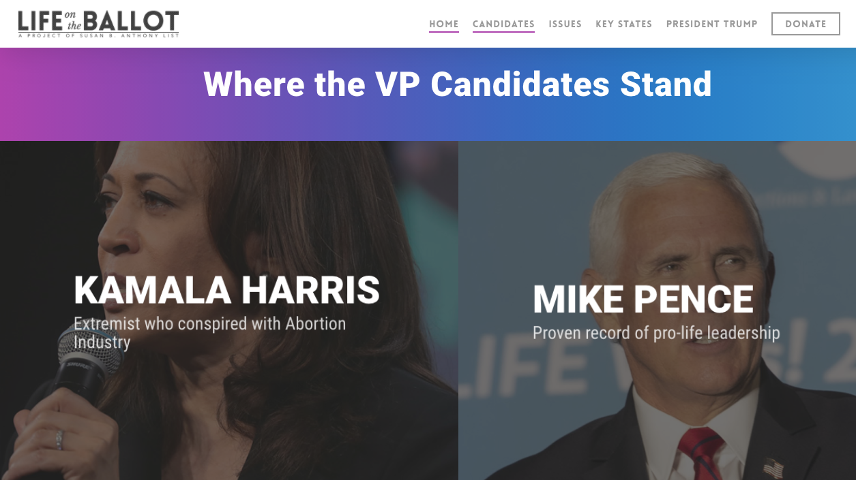This screenshot has width=856, height=480.
Task: Navigate to Key States
Action: coord(623,25)
